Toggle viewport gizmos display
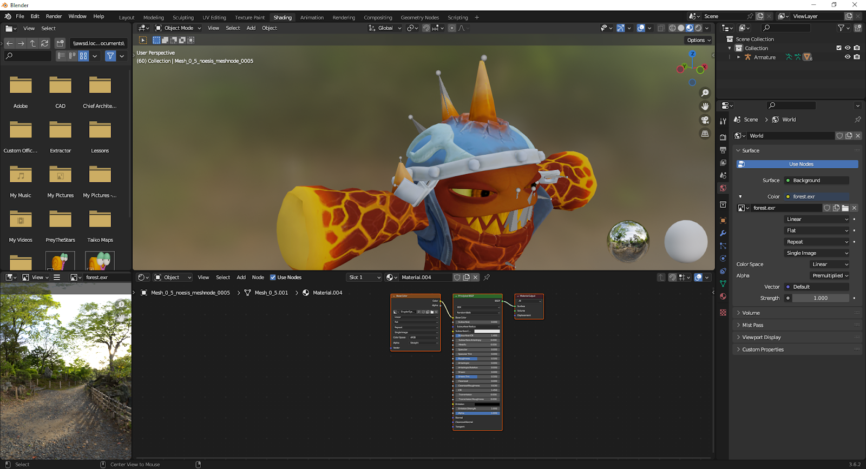The width and height of the screenshot is (866, 469). (621, 28)
